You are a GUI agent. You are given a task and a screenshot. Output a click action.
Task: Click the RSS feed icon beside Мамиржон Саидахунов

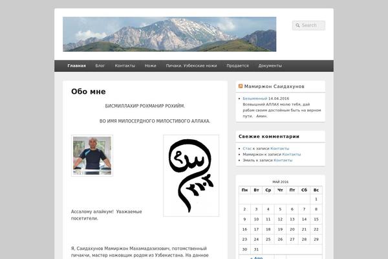point(241,86)
